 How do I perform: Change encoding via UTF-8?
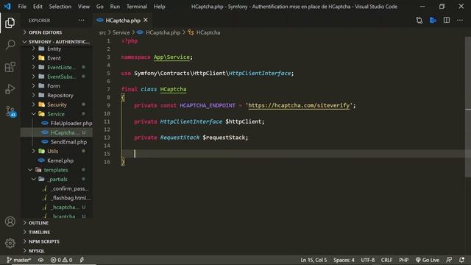[x=368, y=260]
